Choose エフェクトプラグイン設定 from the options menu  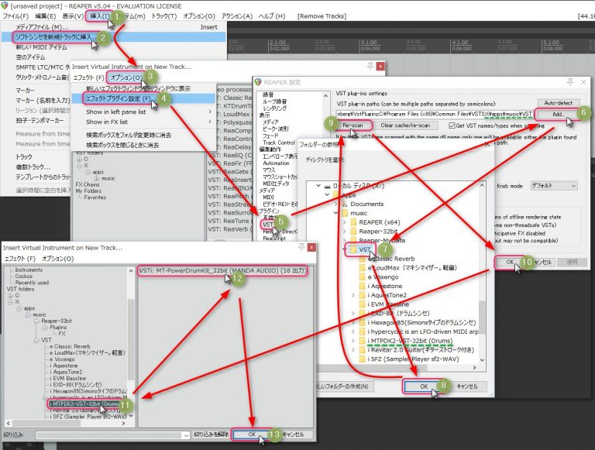click(118, 98)
